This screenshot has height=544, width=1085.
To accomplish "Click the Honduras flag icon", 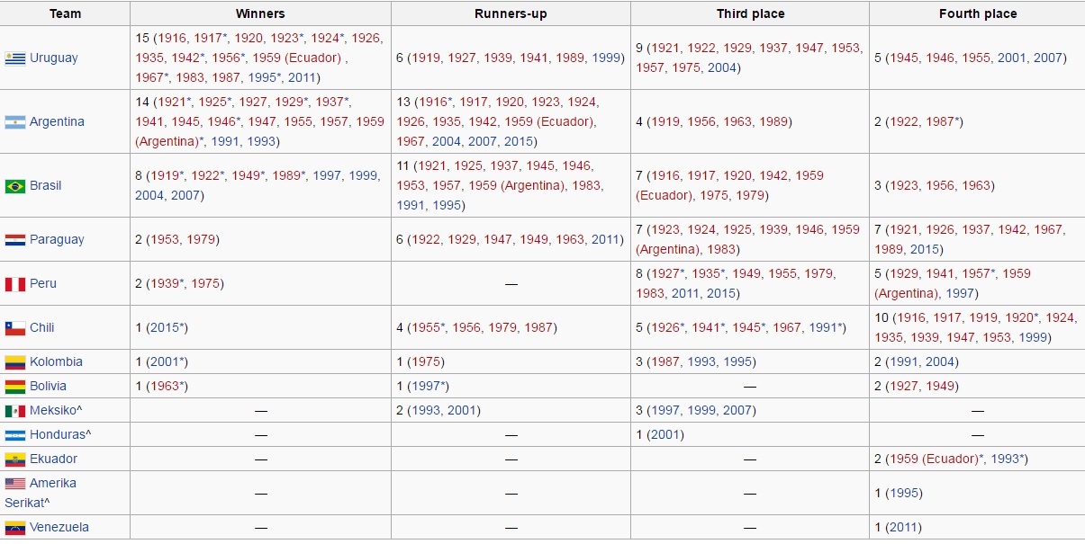I will [14, 435].
